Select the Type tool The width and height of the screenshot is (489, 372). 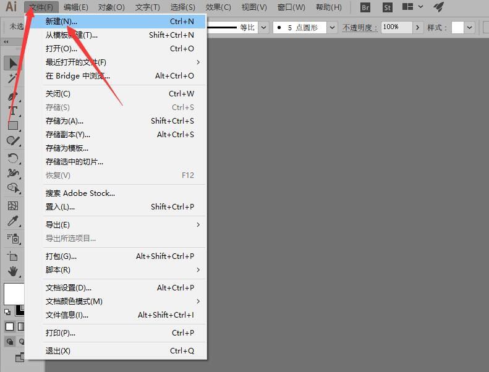point(13,111)
